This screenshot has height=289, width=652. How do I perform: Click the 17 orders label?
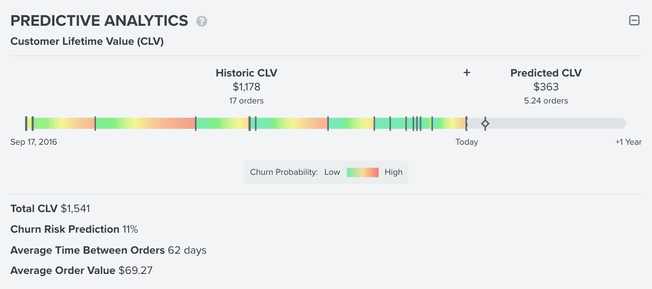pos(246,101)
